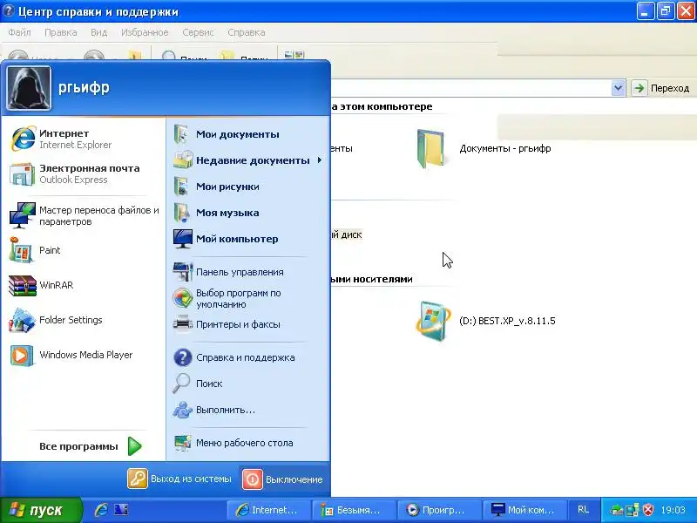Screen dimensions: 697x523
Task: Open Мой компьютер from Start menu
Action: [248, 239]
